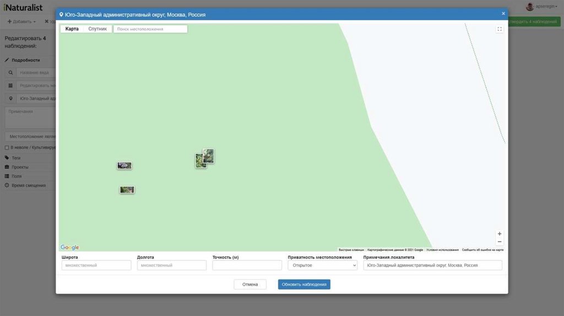Click the location pin icon in dialog header
Screen dimensions: 564x316
coord(61,15)
